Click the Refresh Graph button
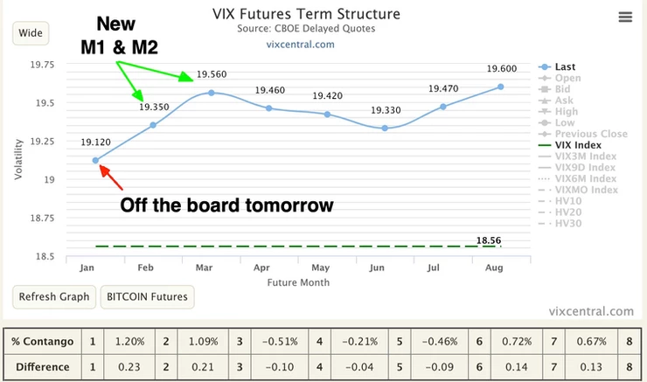 tap(54, 296)
